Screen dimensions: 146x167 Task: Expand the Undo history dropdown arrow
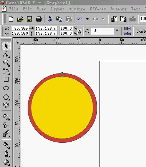tap(88, 19)
